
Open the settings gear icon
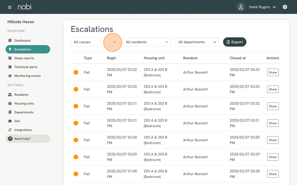(x=285, y=7)
